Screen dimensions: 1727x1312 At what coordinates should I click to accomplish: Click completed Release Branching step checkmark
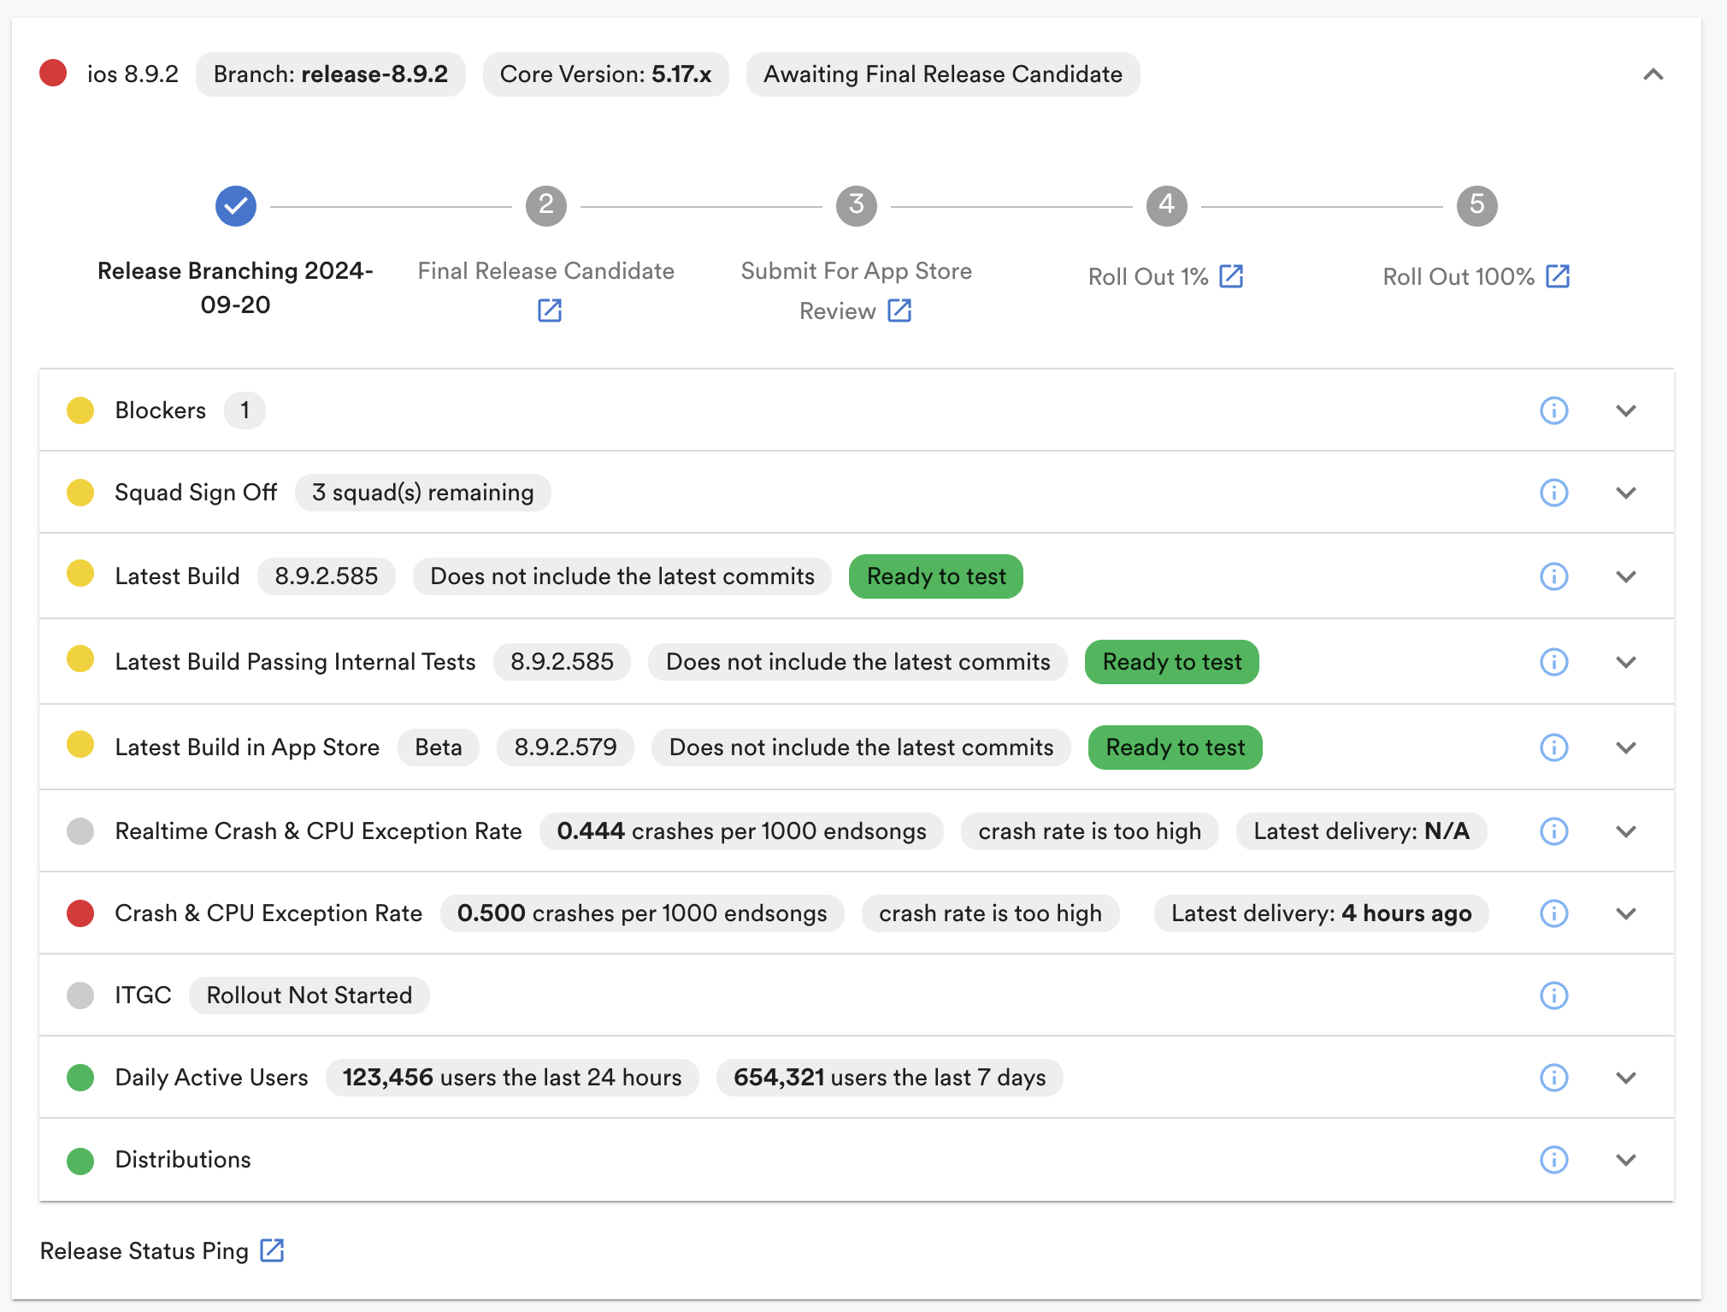236,206
